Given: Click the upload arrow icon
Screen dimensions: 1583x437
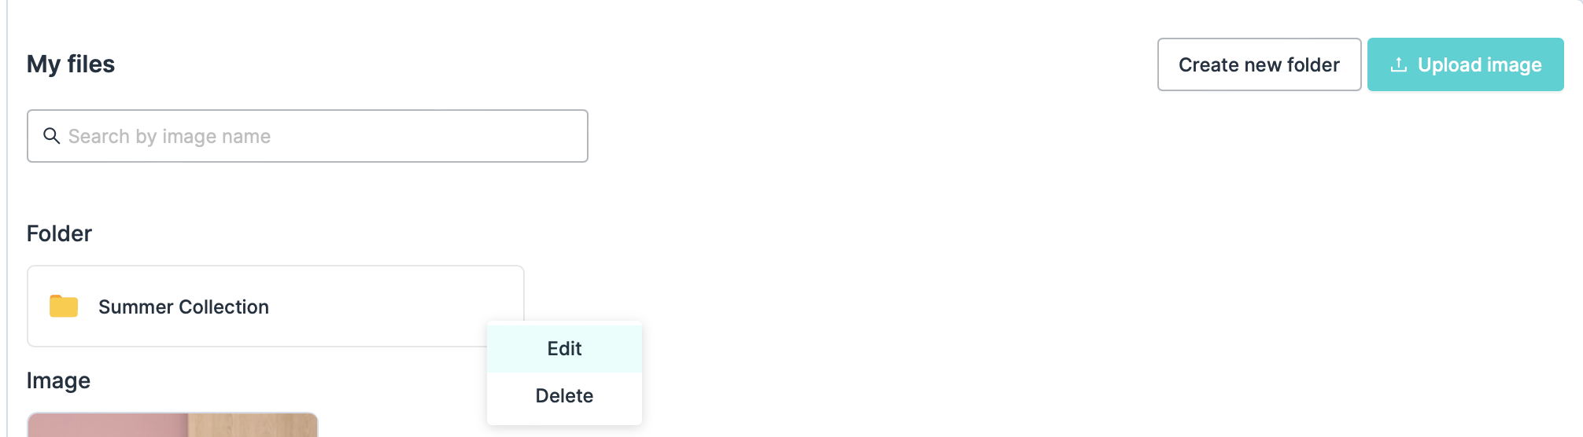Looking at the screenshot, I should coord(1398,64).
